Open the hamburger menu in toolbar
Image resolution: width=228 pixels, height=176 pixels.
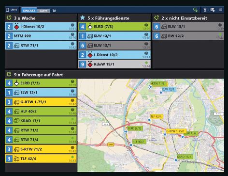tap(221, 10)
